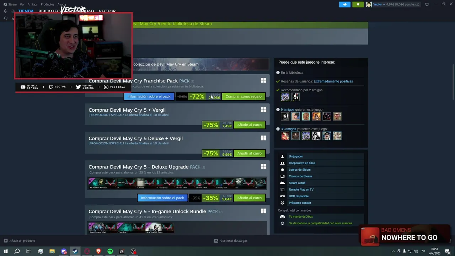Open the Windows notification center icon

pyautogui.click(x=448, y=251)
